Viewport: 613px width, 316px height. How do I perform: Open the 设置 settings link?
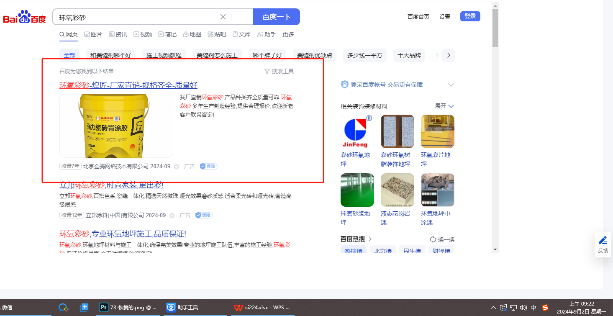coord(445,17)
